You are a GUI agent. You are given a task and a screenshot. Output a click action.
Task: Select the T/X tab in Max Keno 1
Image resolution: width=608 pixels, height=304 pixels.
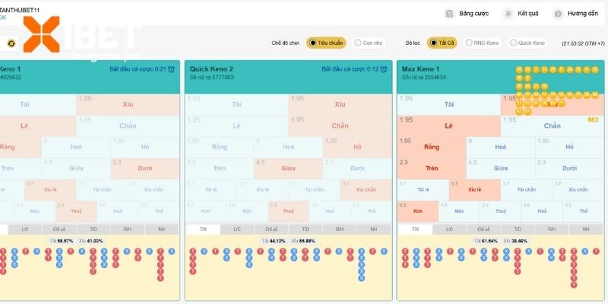415,229
